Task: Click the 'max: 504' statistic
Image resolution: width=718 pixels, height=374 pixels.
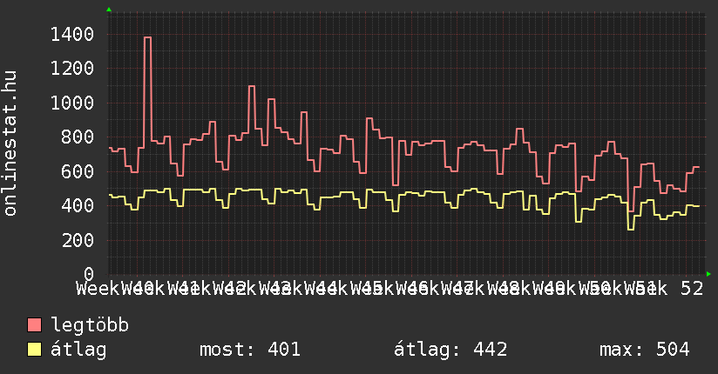Action: (645, 350)
